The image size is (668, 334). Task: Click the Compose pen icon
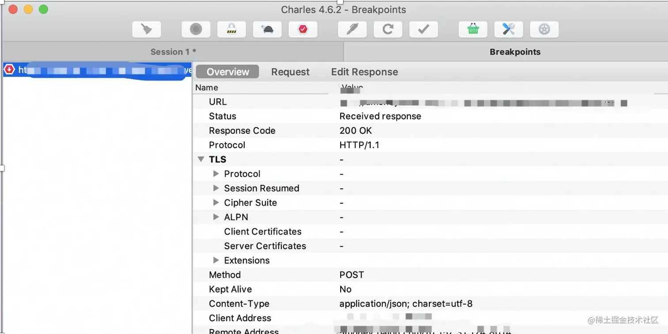click(x=352, y=29)
